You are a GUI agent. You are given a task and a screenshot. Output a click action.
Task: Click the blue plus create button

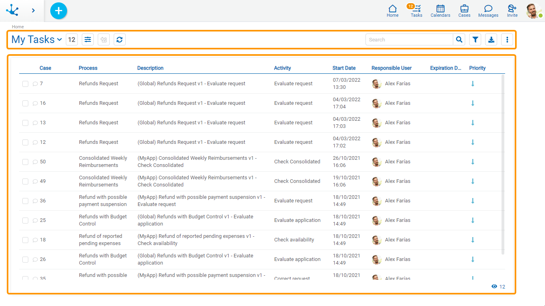(59, 11)
